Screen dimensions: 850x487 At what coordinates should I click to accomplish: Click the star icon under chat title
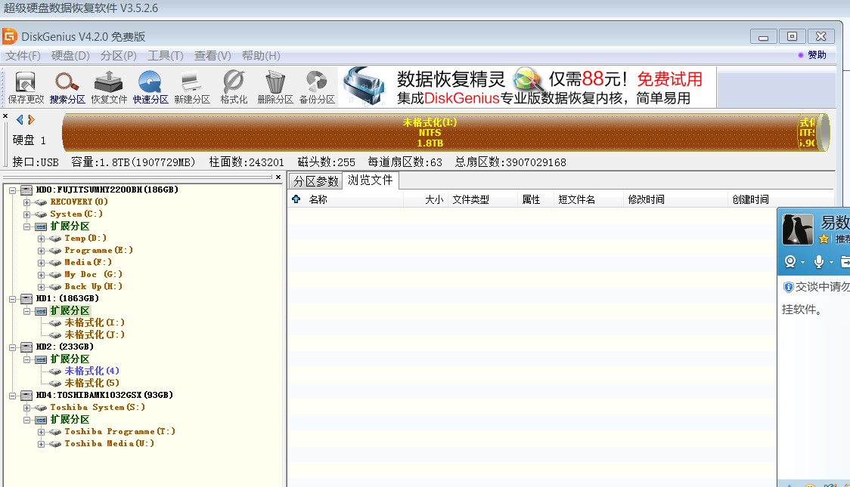(824, 239)
